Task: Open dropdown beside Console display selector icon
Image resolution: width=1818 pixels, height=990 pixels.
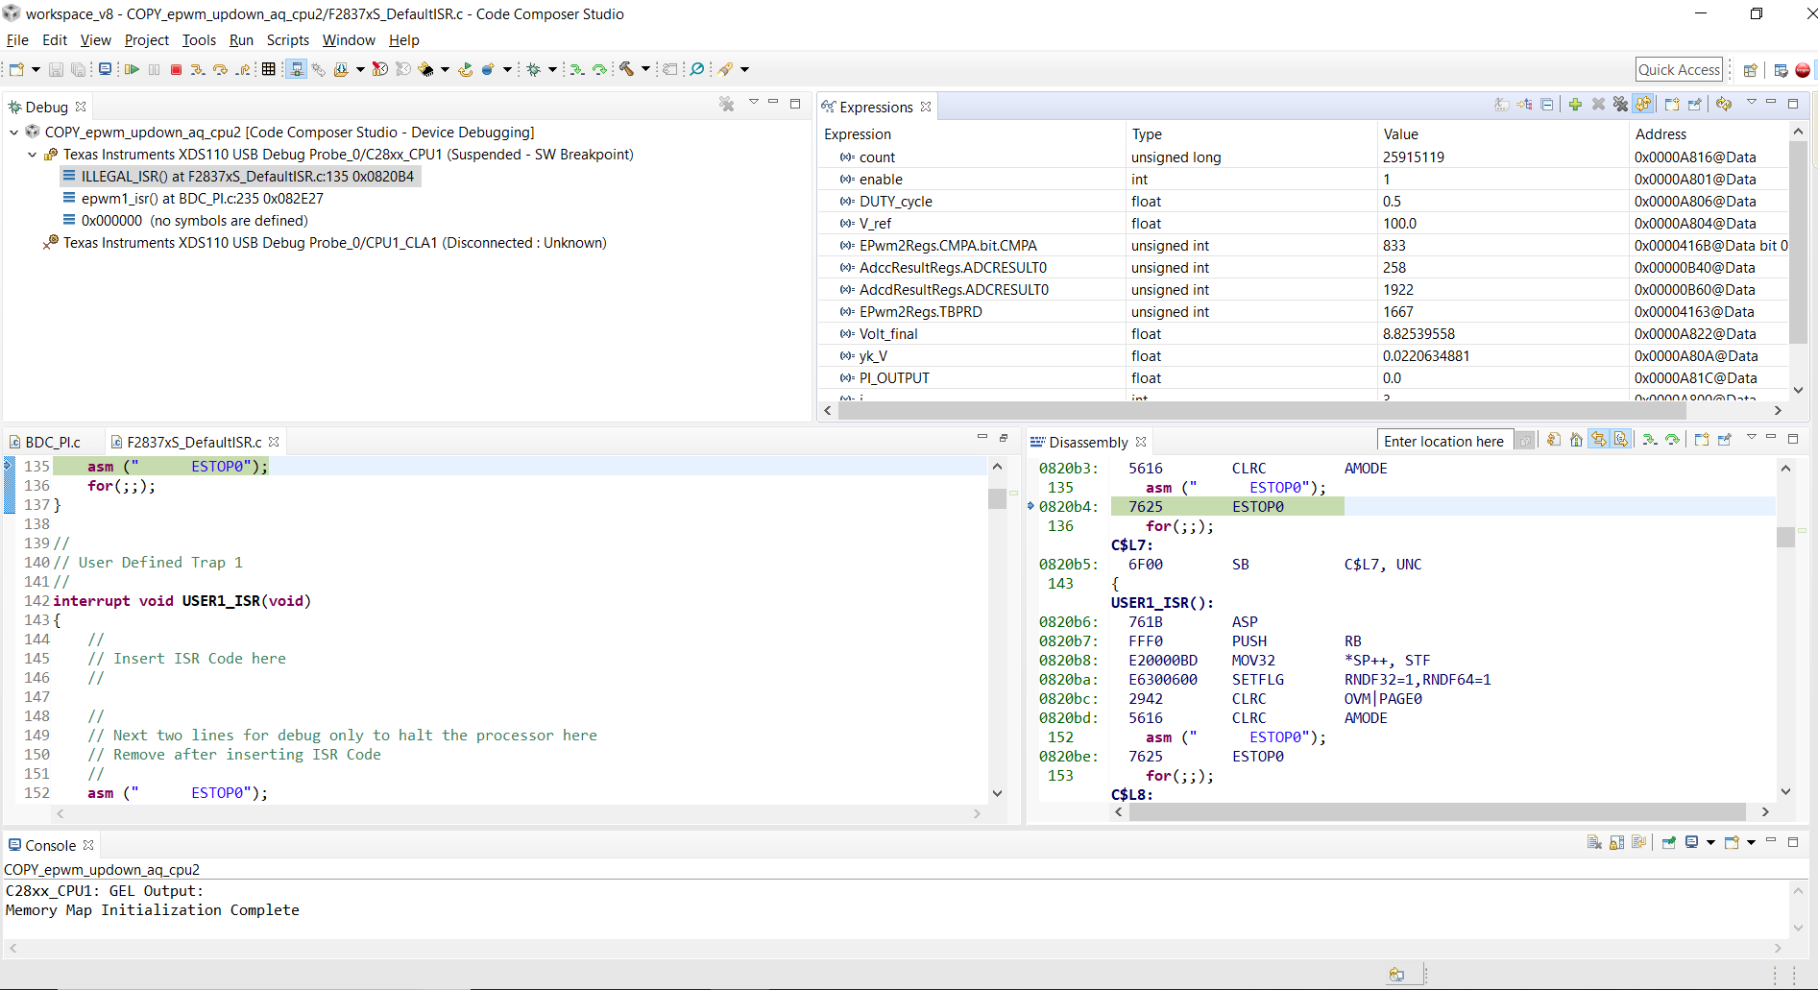Action: (1710, 842)
